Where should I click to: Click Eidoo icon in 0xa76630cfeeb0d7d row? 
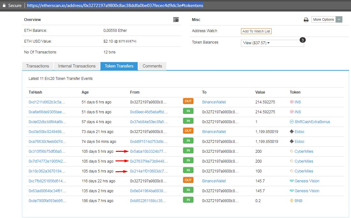coord(292,141)
